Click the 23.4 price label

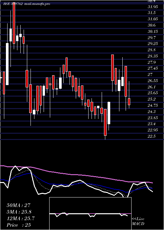click(x=152, y=124)
